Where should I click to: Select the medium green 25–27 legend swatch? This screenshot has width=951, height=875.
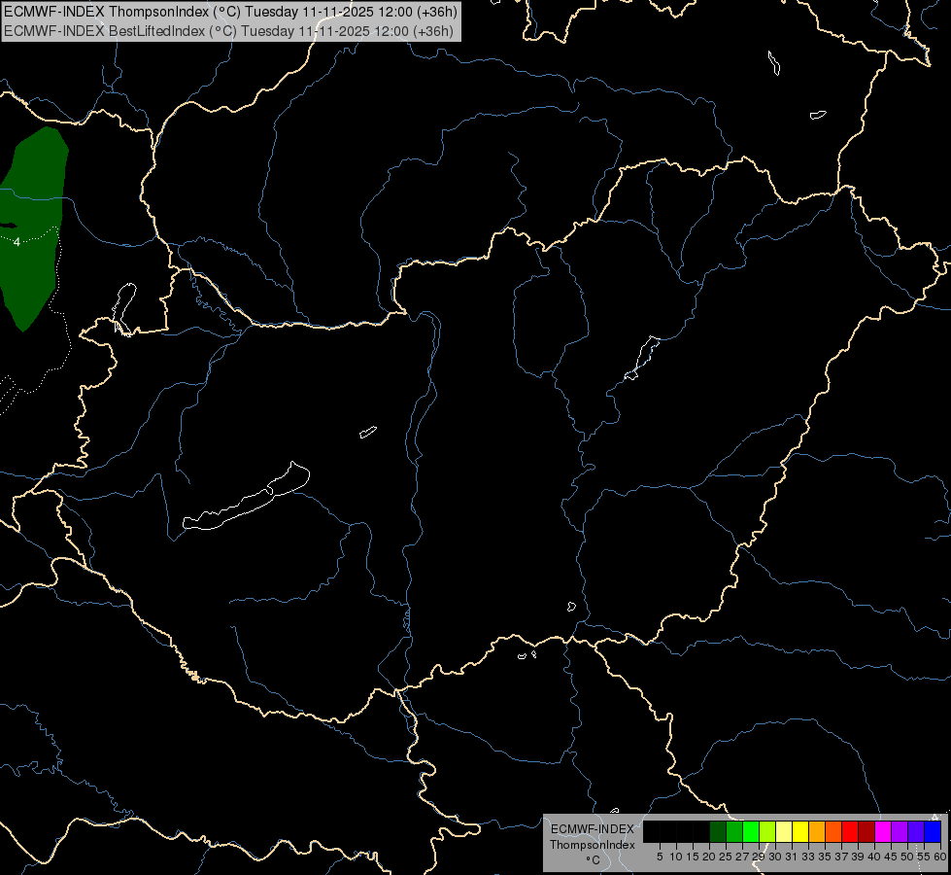coord(734,831)
